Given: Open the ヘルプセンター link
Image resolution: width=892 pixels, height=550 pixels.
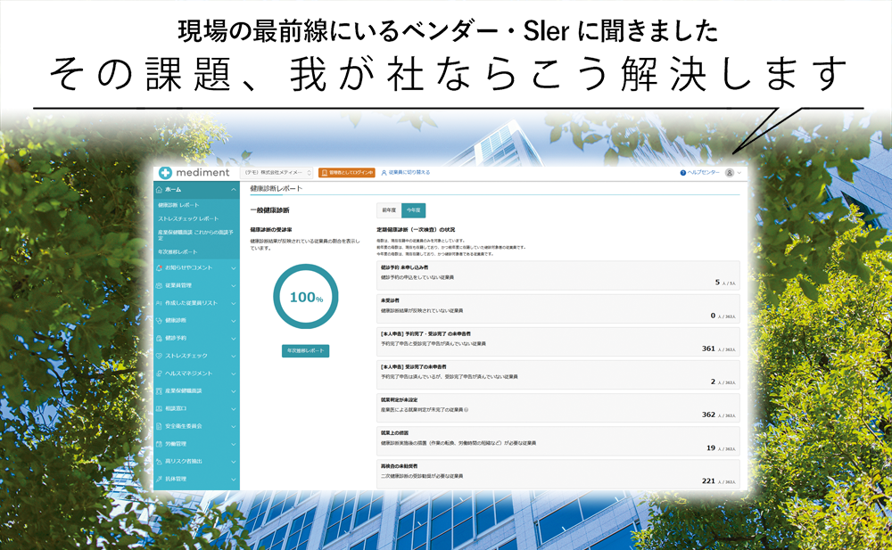Looking at the screenshot, I should click(703, 172).
